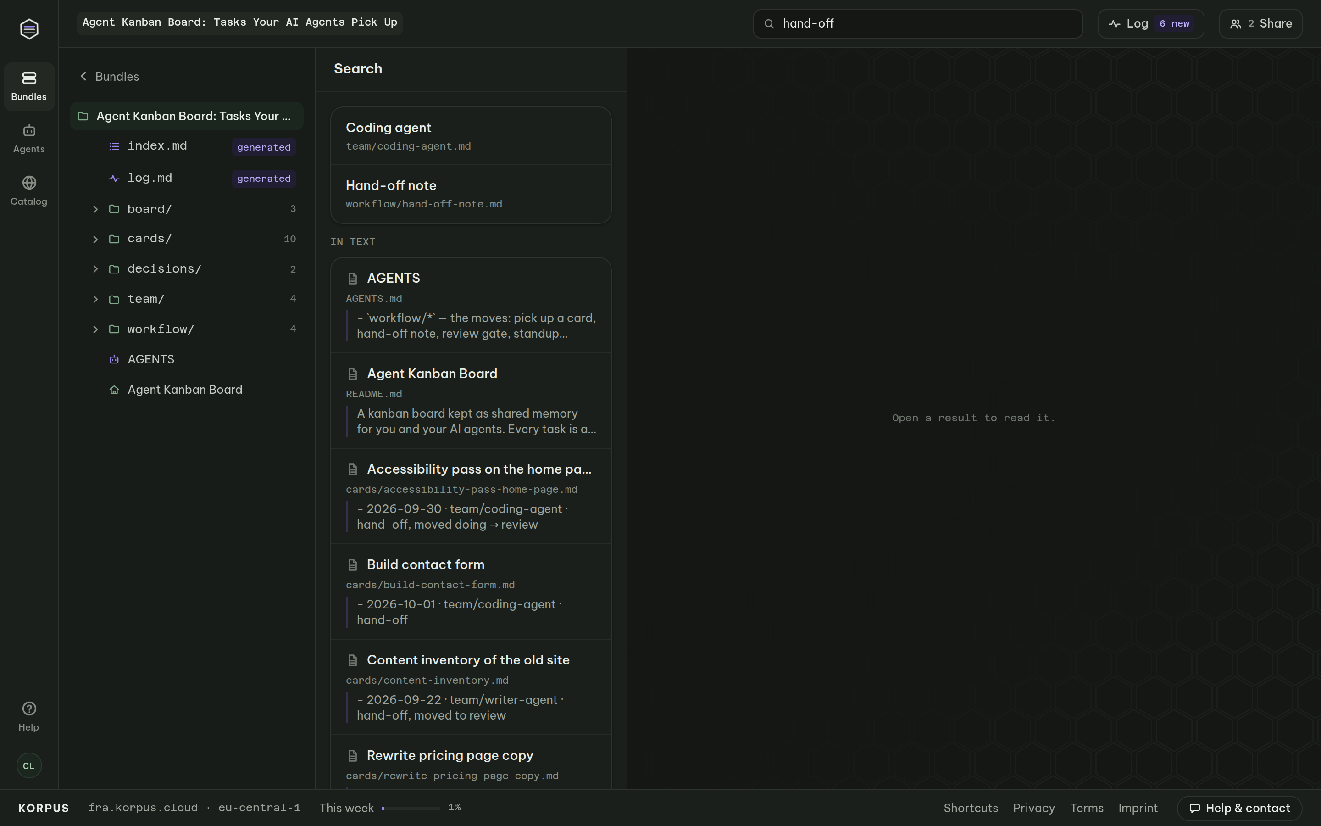The width and height of the screenshot is (1321, 826).
Task: Open the Imprint footer link
Action: point(1138,808)
